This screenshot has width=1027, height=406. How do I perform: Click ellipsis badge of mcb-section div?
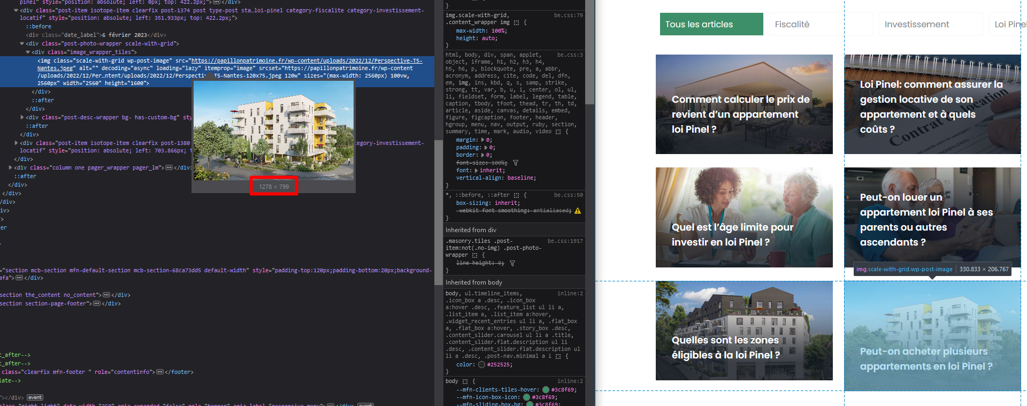pyautogui.click(x=20, y=278)
